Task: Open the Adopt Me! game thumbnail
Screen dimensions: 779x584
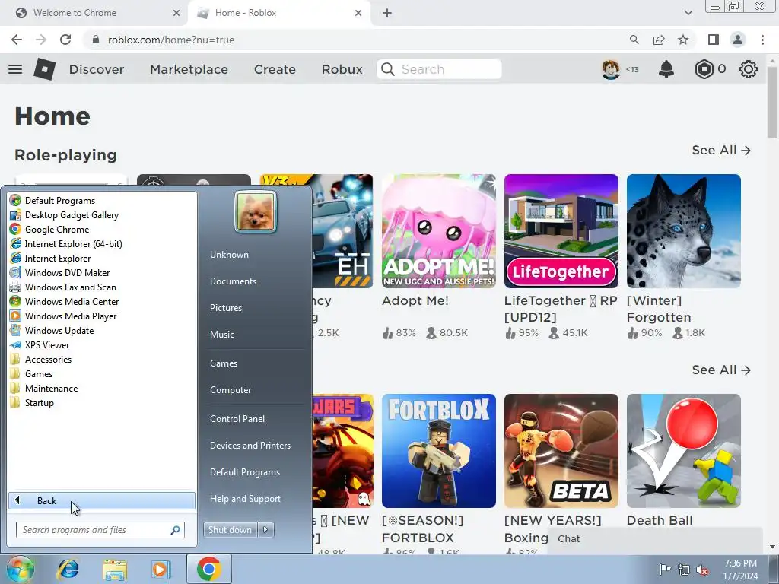Action: 439,231
